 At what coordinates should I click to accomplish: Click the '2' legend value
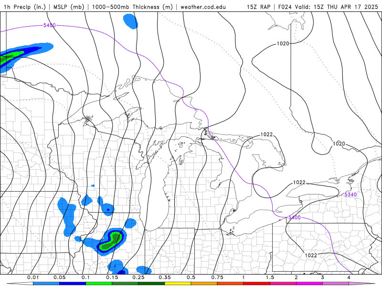click(296, 277)
